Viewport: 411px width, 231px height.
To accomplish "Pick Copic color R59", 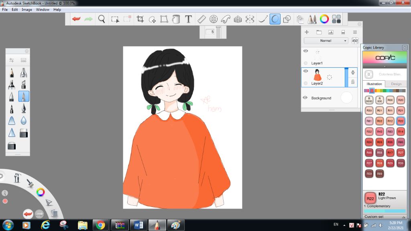I will (x=369, y=173).
